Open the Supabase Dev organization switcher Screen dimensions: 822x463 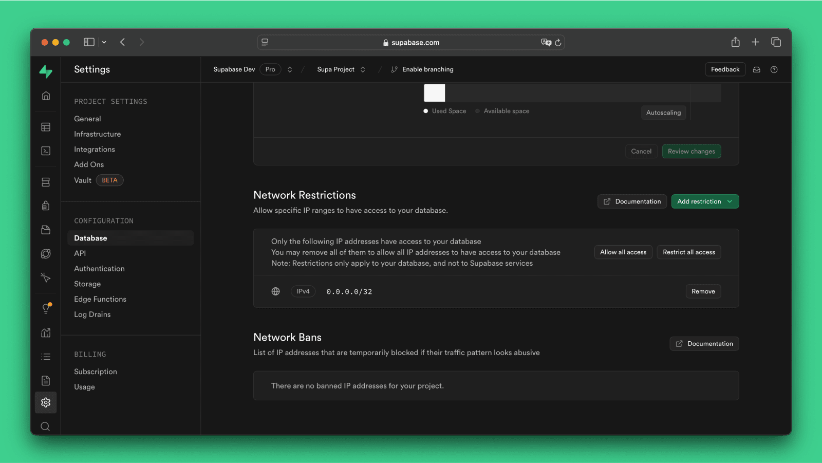tap(290, 69)
